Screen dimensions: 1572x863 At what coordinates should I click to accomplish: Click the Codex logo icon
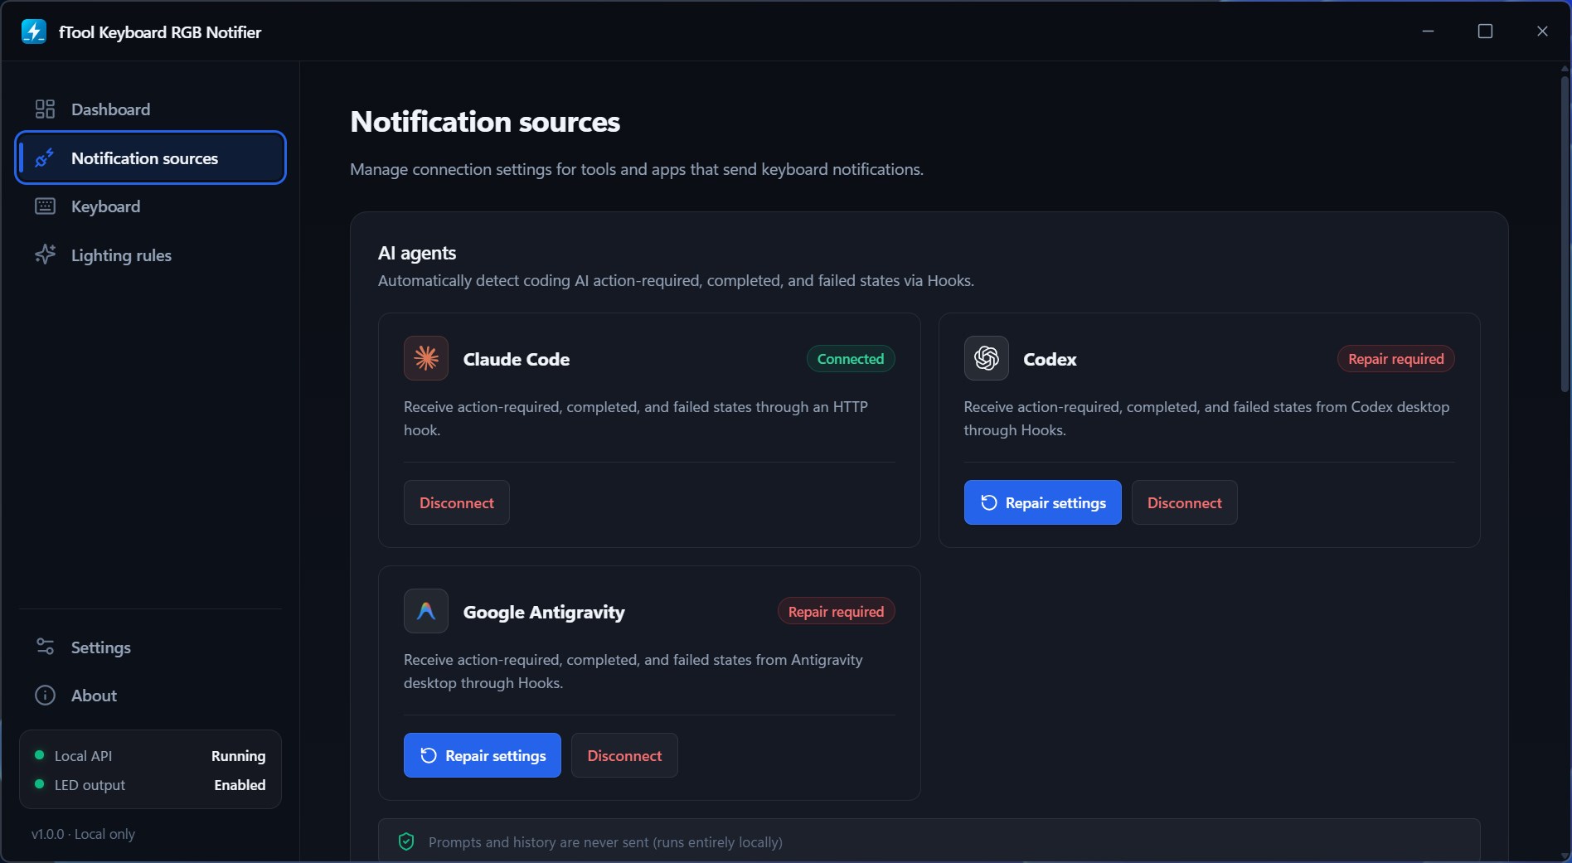tap(987, 358)
